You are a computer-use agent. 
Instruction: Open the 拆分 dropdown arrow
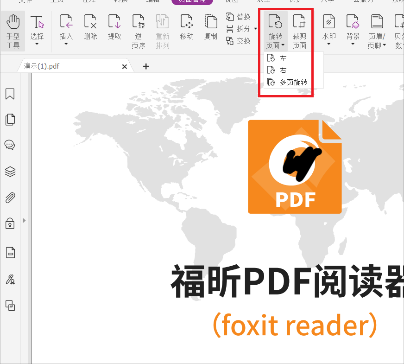click(255, 28)
